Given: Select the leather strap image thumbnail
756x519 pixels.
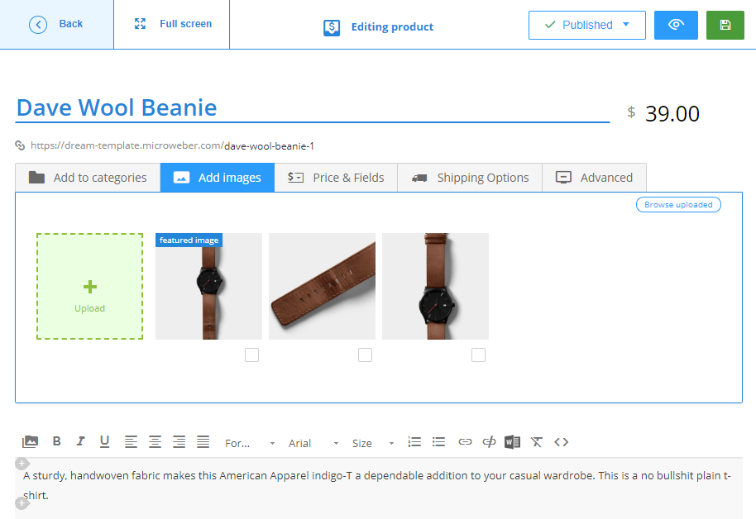Looking at the screenshot, I should (322, 286).
